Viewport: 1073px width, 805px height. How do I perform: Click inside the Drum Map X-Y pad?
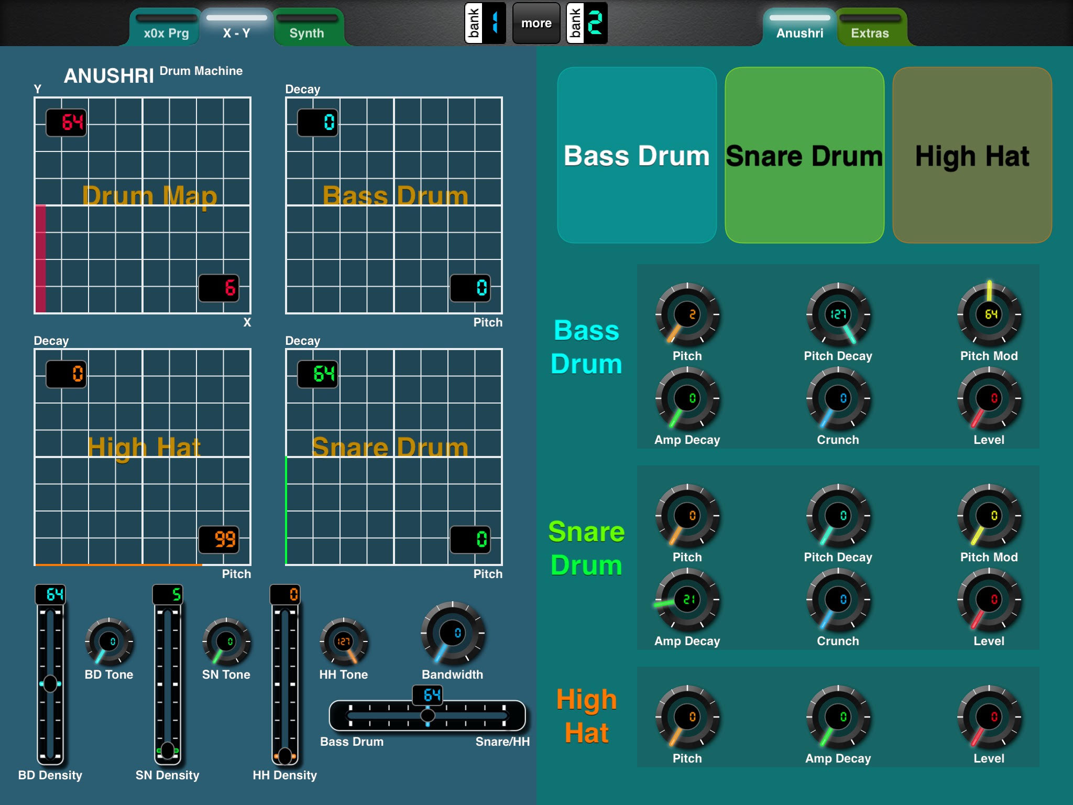click(x=143, y=205)
